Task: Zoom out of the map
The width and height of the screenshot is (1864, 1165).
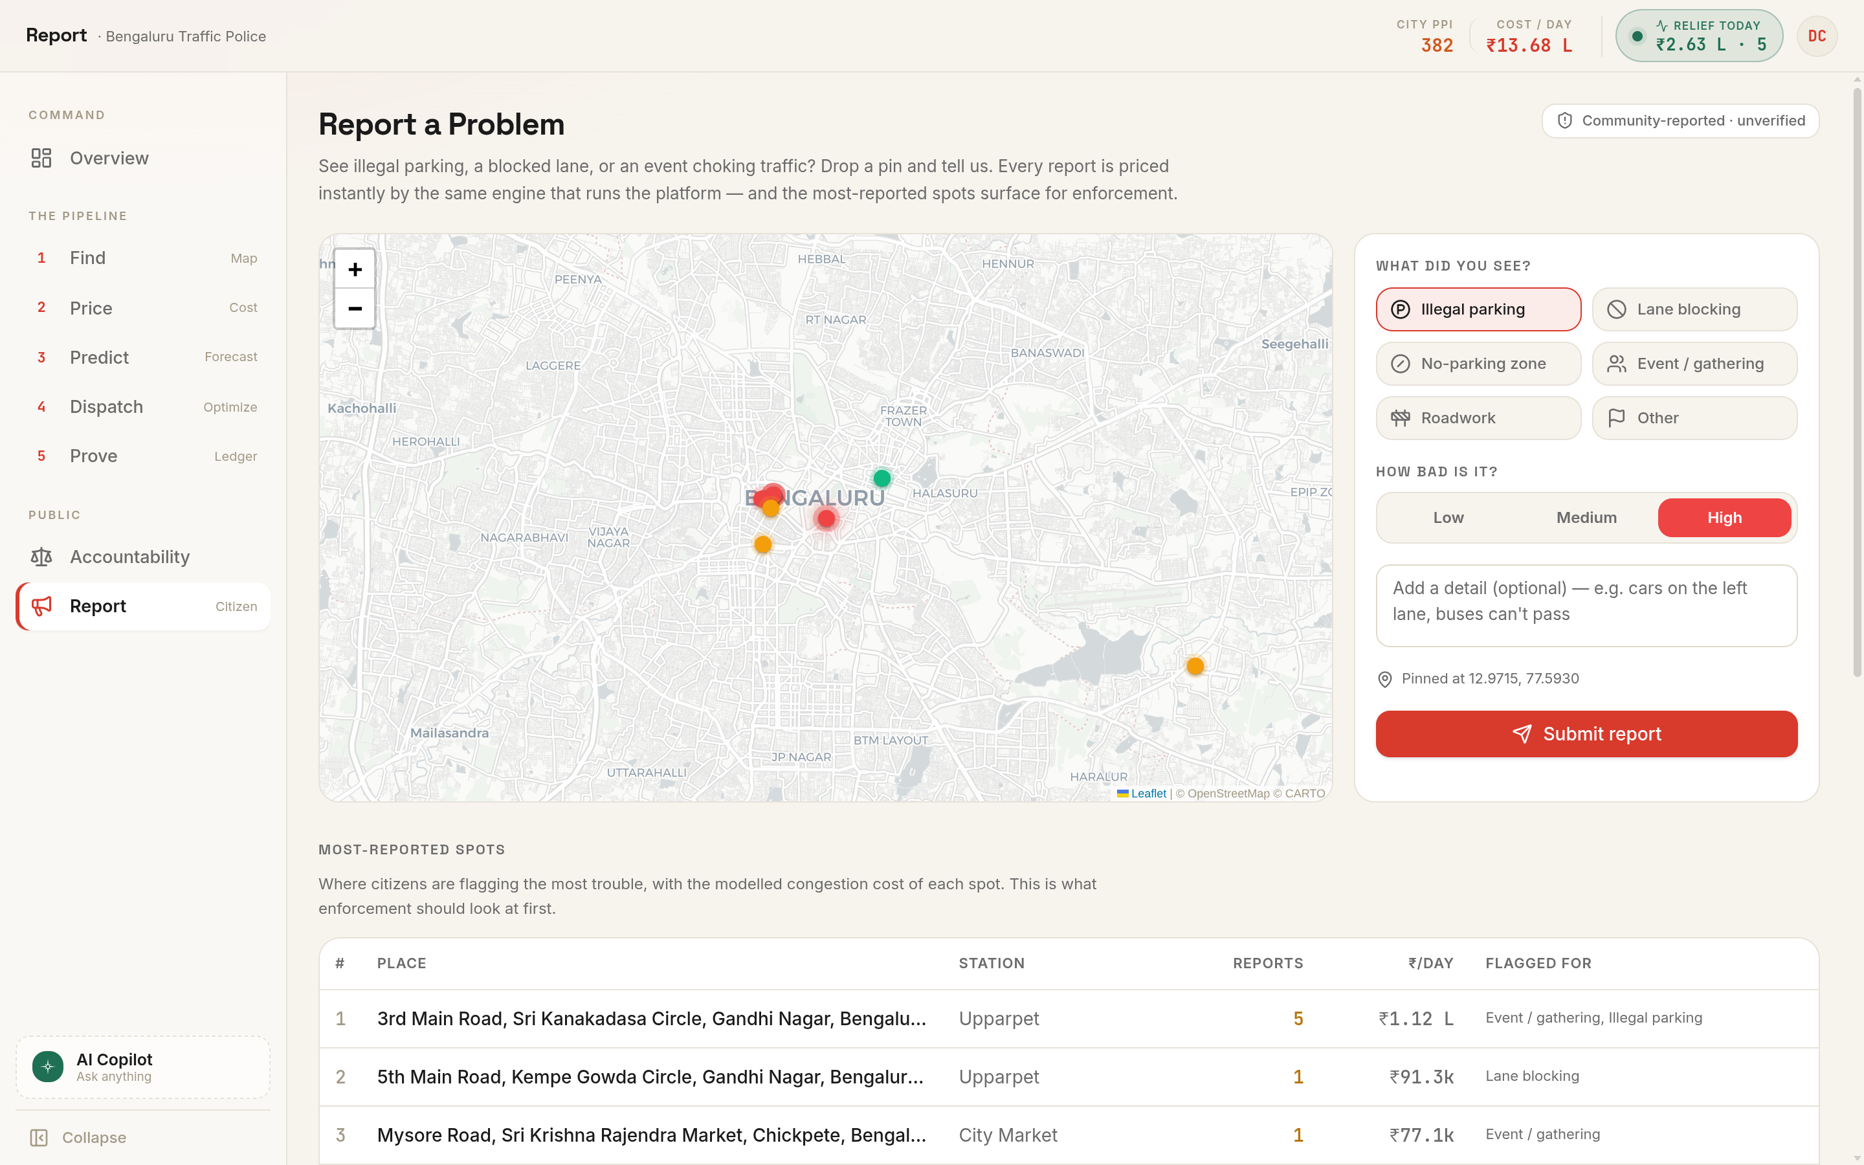Action: pos(354,308)
